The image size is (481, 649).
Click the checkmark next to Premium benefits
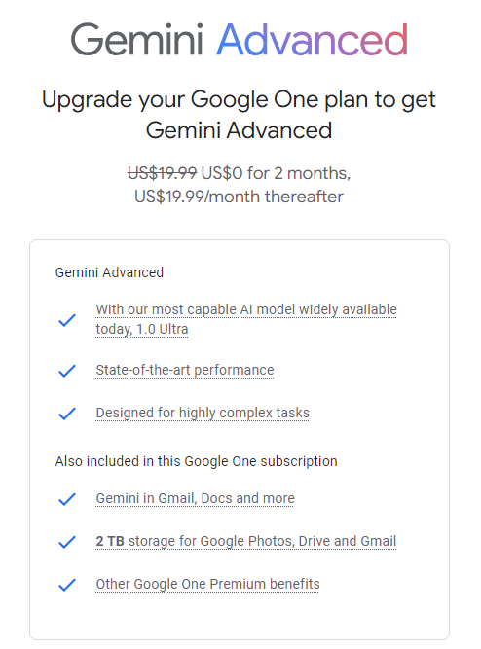[x=67, y=585]
